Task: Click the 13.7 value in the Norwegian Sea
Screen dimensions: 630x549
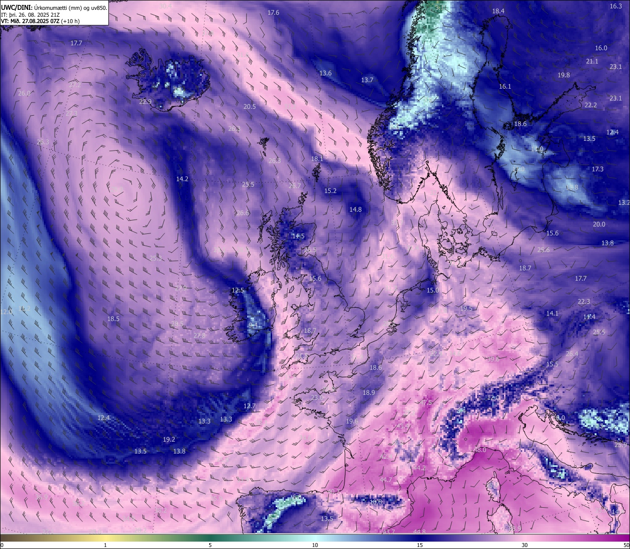Action: point(367,80)
